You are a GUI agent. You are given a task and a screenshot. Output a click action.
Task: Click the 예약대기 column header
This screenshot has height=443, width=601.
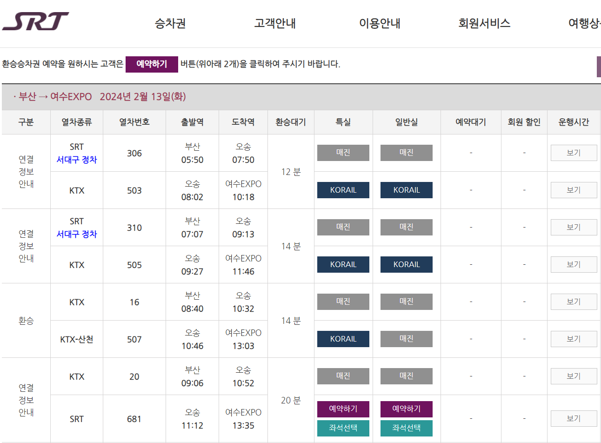pos(471,122)
